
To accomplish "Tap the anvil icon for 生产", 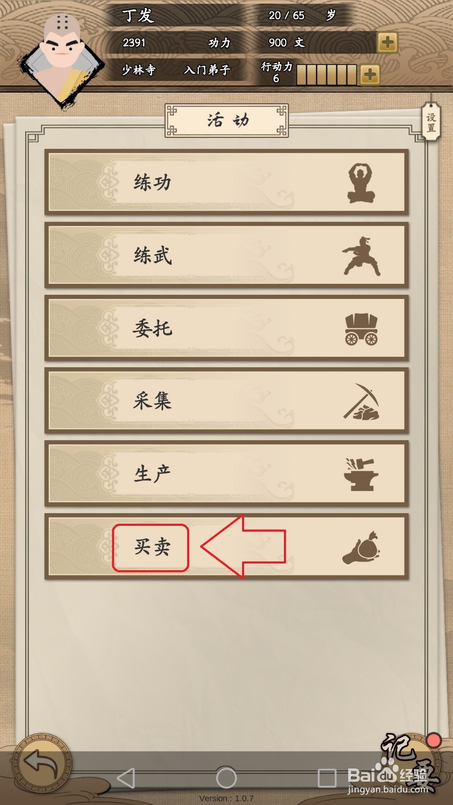I will click(361, 474).
